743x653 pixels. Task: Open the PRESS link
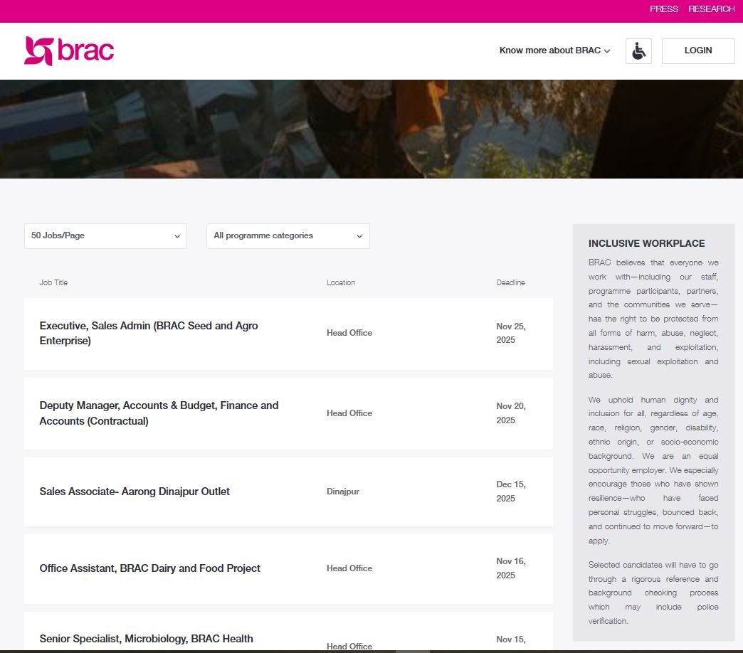point(663,9)
